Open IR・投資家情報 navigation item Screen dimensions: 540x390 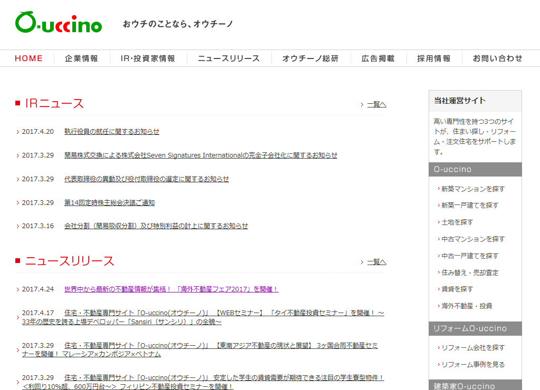point(147,58)
